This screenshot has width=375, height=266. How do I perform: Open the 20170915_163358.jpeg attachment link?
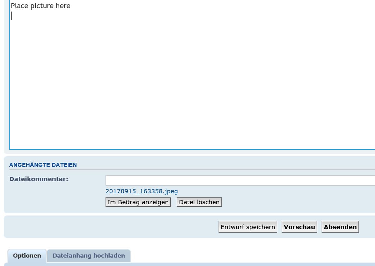(x=142, y=191)
